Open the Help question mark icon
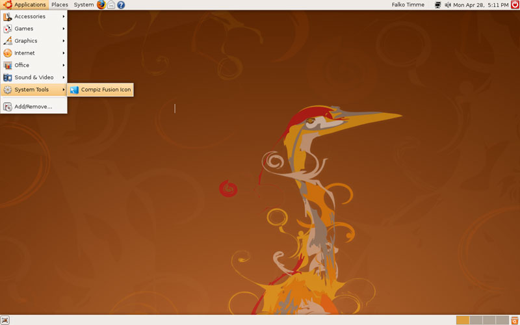 point(121,5)
